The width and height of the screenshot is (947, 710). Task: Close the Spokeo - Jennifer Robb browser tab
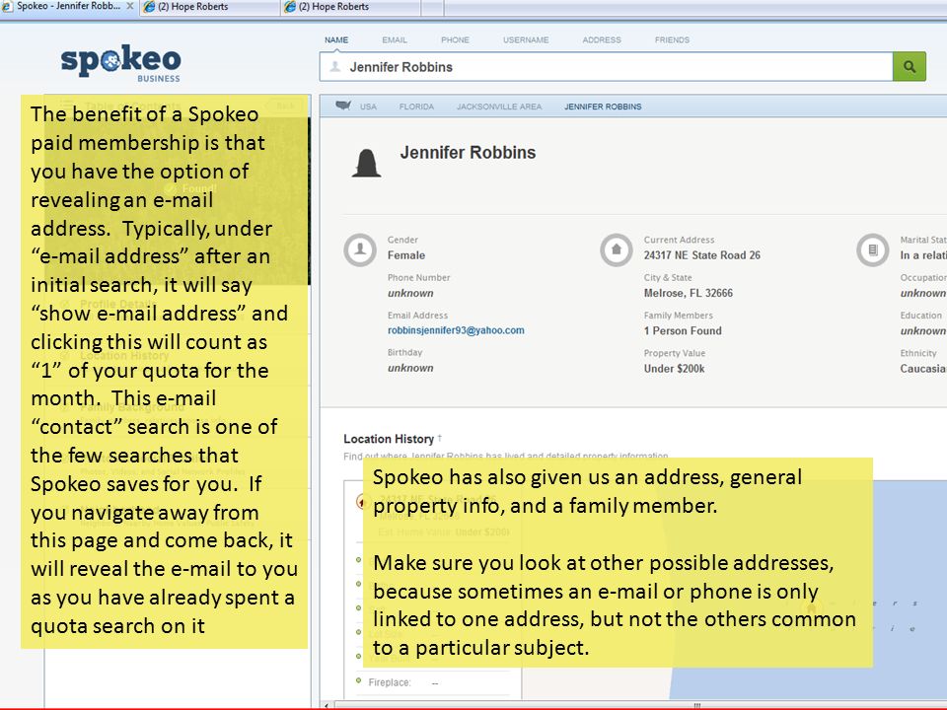pyautogui.click(x=130, y=6)
